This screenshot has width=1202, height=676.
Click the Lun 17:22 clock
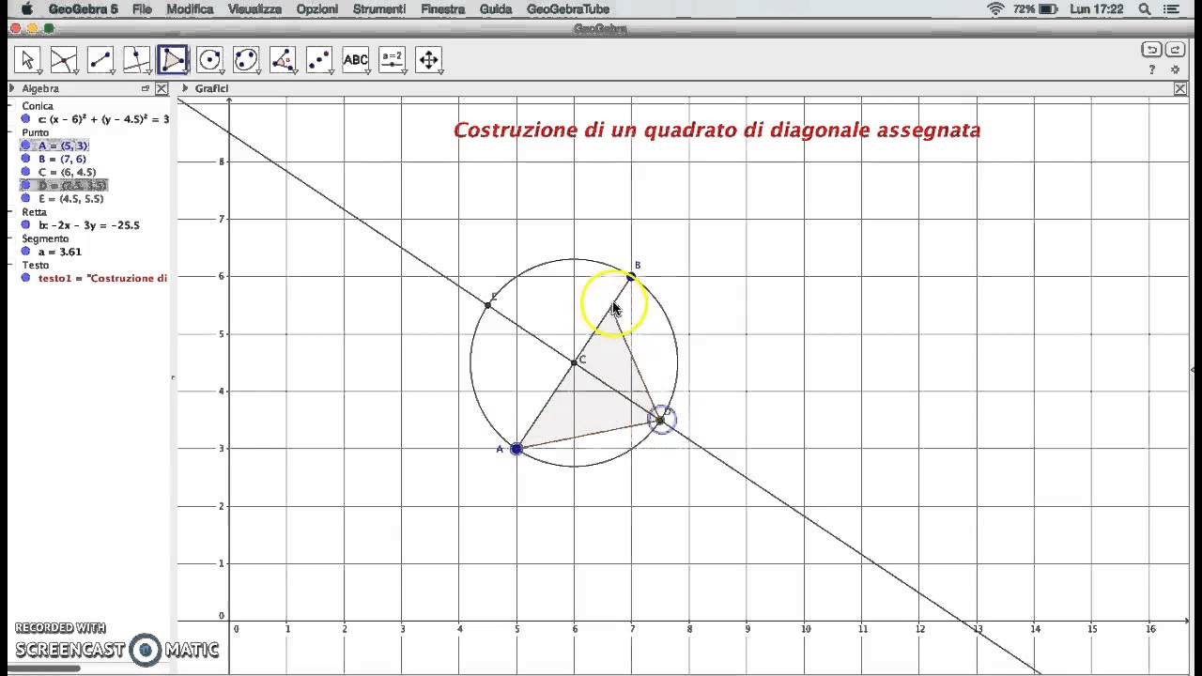click(x=1096, y=9)
